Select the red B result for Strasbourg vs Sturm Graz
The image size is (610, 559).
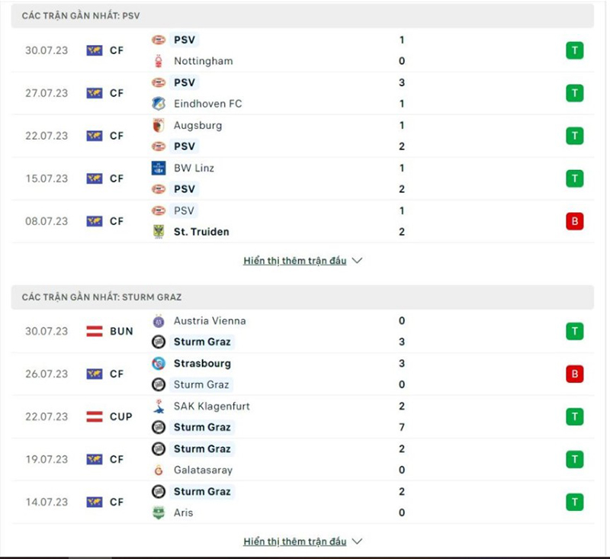(574, 374)
